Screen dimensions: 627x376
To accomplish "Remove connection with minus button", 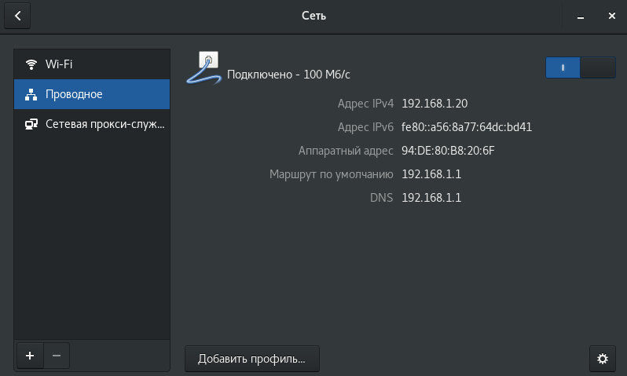I will tap(57, 356).
